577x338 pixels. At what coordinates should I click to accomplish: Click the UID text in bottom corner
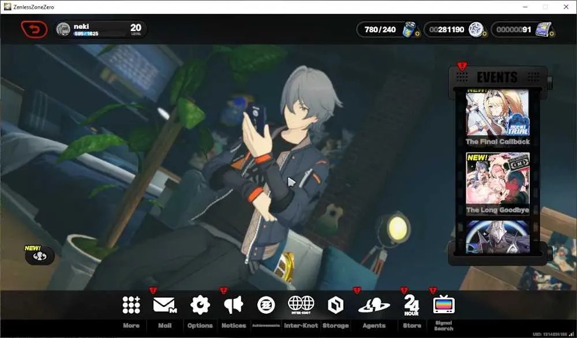coord(550,335)
